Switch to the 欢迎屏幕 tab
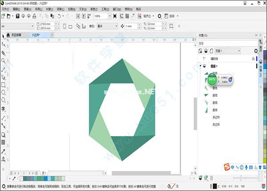Image resolution: width=267 pixels, height=191 pixels. pos(19,34)
